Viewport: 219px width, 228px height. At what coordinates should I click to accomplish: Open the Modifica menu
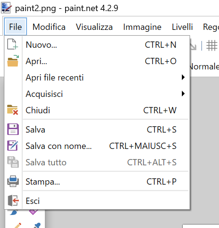tap(49, 27)
